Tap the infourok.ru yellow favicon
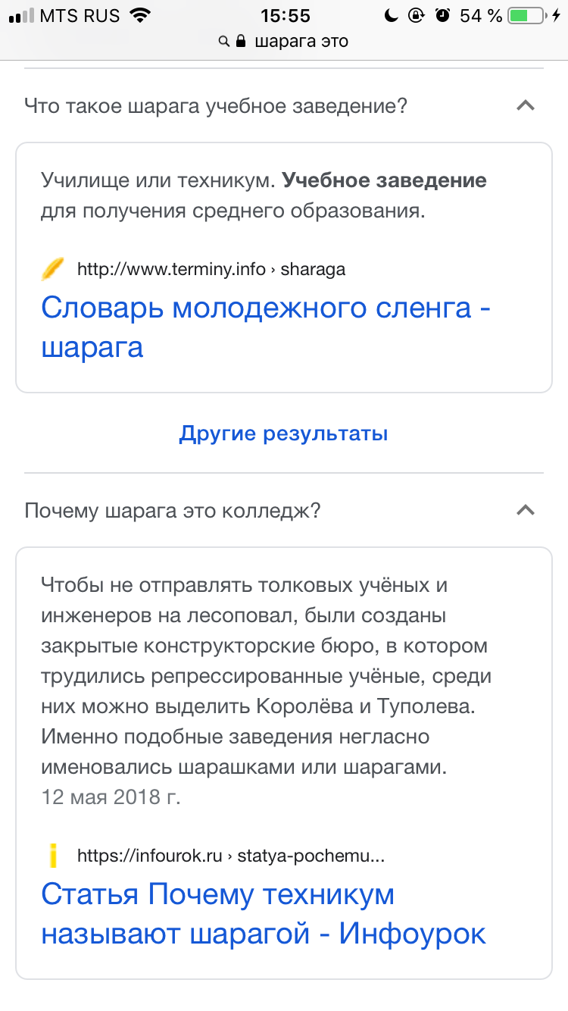Screen dimensions: 568x1011 pos(53,856)
